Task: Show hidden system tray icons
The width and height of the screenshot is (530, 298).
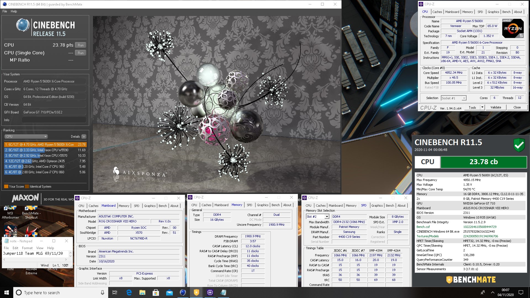Action: (492, 292)
